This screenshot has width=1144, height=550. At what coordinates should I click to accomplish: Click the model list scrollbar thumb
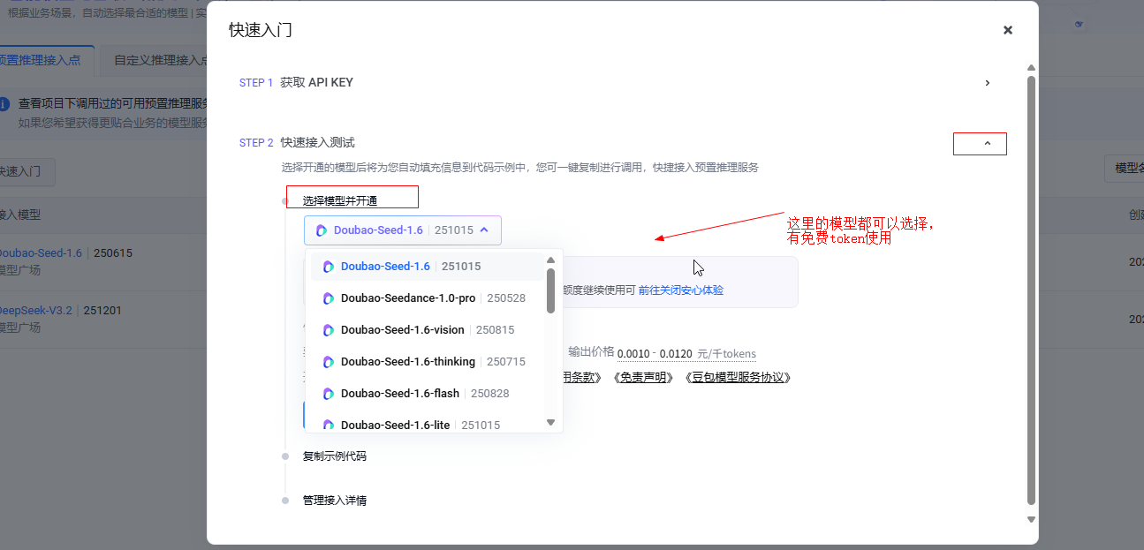pyautogui.click(x=551, y=290)
